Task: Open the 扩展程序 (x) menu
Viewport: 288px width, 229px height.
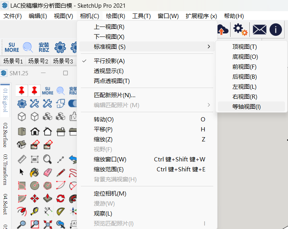Action: click(x=201, y=16)
